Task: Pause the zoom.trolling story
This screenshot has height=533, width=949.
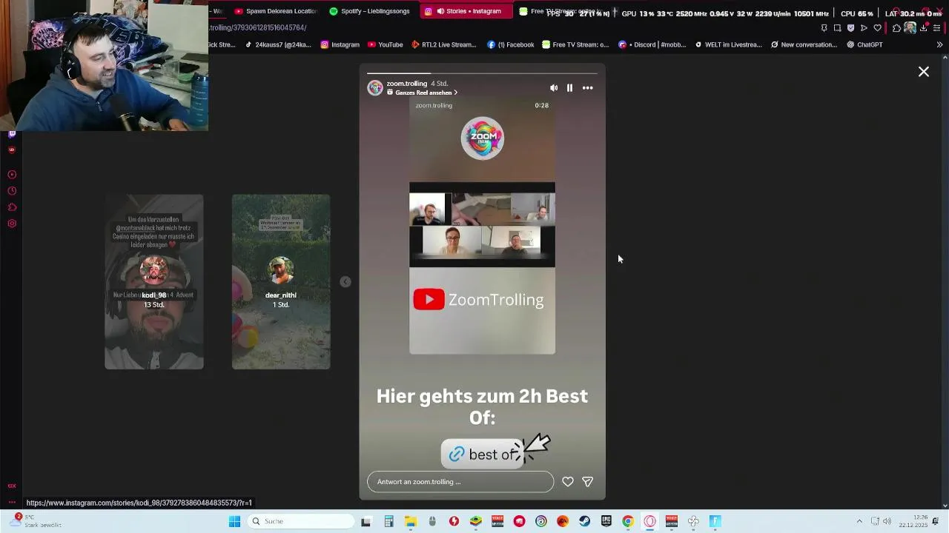Action: (569, 88)
